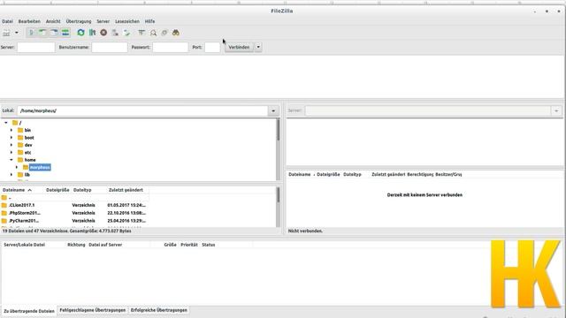Open the Site Manager icon

coord(6,33)
